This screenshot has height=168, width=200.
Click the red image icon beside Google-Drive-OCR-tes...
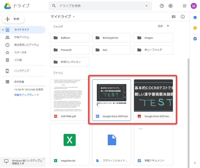tap(139, 116)
